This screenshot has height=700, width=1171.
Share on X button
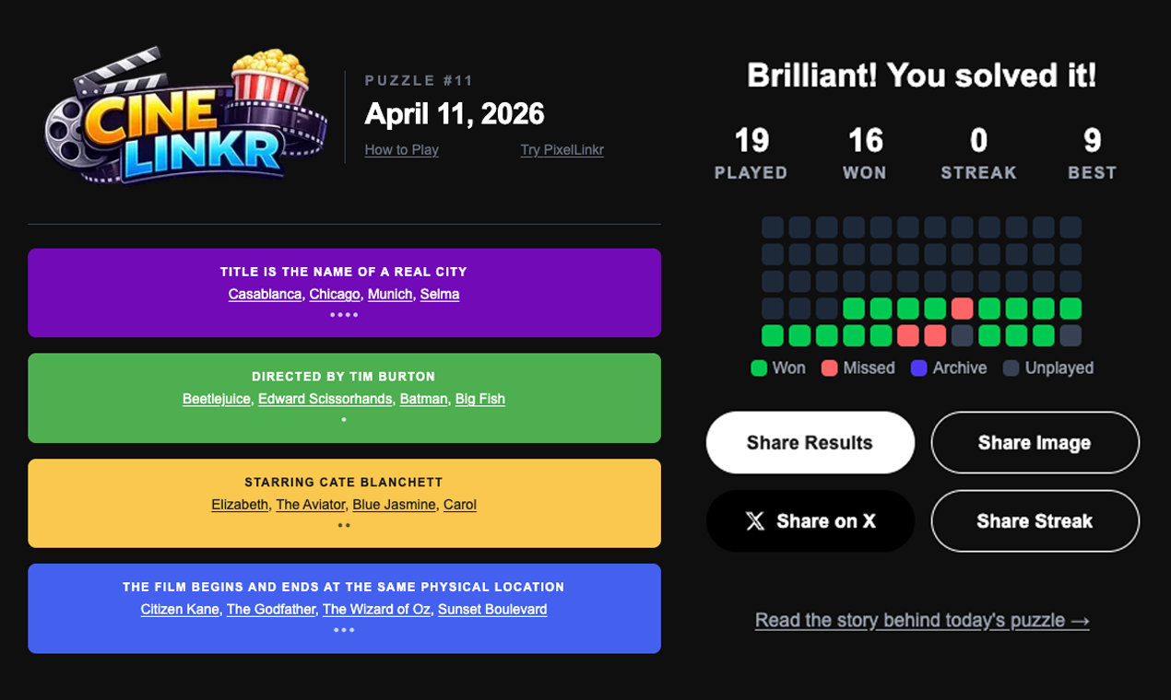click(810, 521)
